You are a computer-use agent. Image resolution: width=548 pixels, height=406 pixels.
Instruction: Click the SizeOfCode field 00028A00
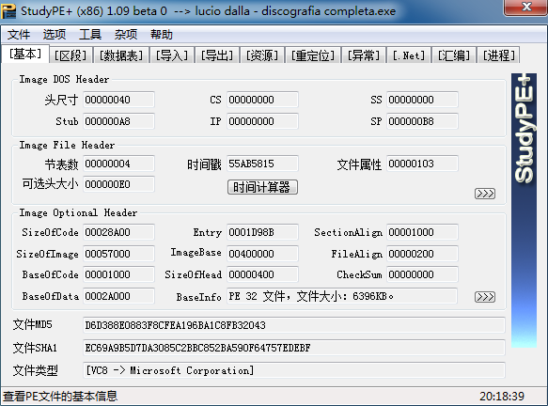(118, 232)
